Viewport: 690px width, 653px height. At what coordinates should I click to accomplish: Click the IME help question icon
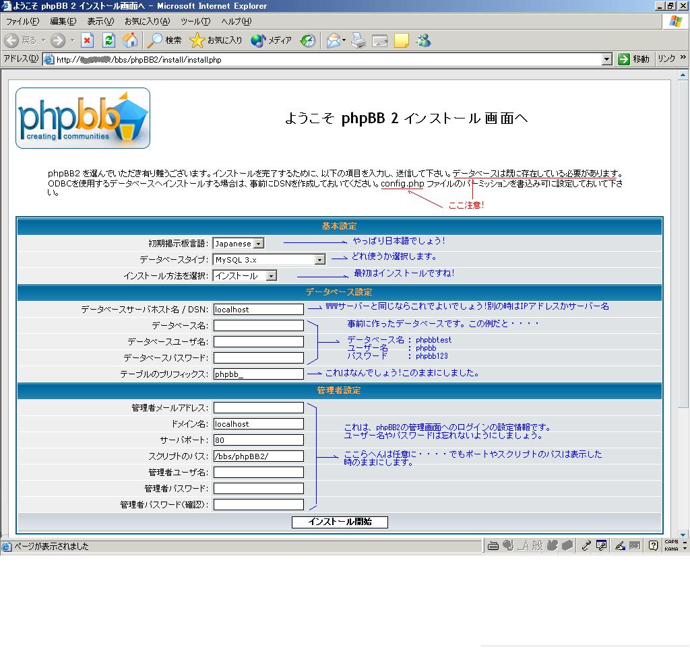tap(653, 546)
